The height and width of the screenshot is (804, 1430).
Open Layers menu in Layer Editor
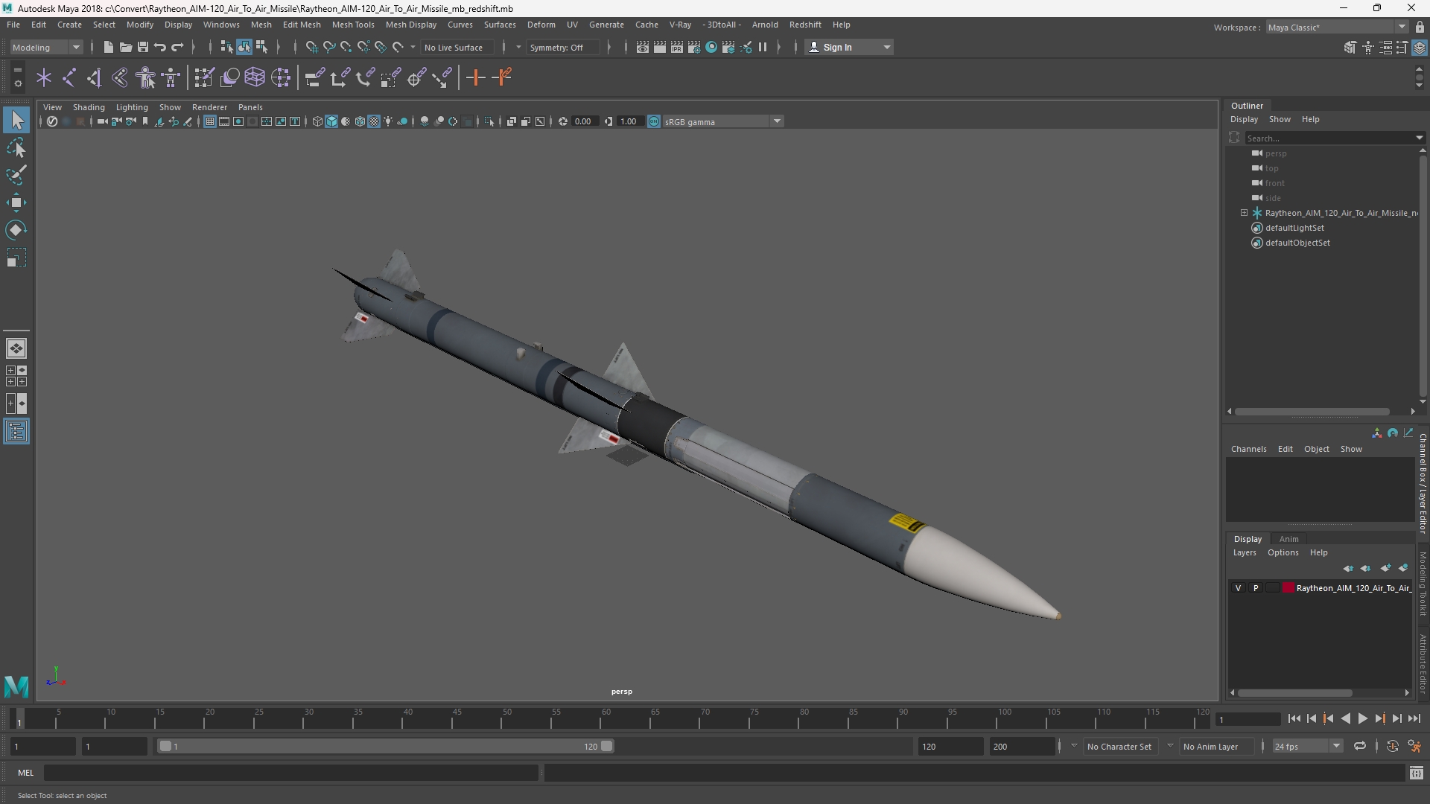(1244, 552)
